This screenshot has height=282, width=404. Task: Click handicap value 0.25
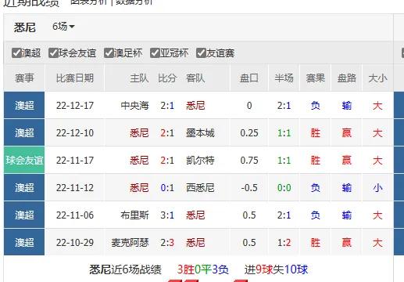(x=249, y=133)
